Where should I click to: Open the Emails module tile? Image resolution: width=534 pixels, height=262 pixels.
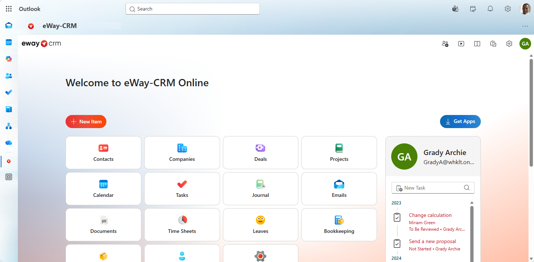point(339,189)
